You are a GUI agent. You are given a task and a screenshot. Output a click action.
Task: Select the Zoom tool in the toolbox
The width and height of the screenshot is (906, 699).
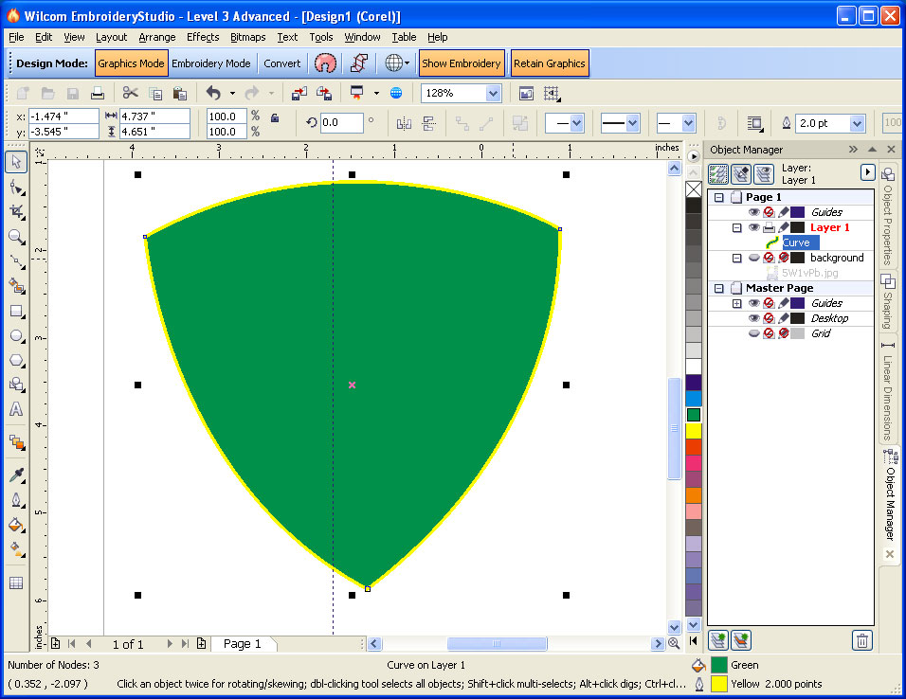pos(16,237)
